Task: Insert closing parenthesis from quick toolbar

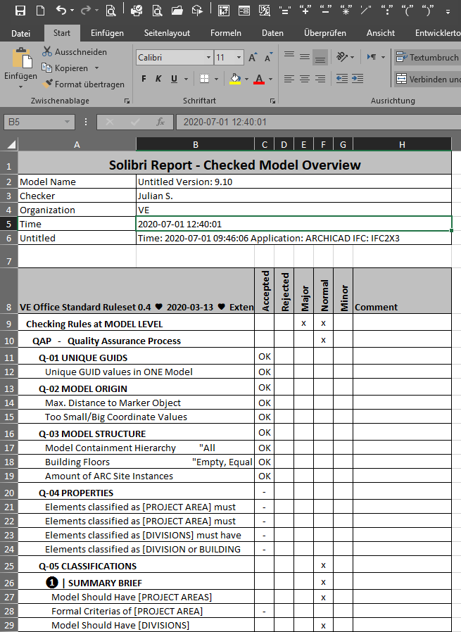Action: pyautogui.click(x=428, y=11)
